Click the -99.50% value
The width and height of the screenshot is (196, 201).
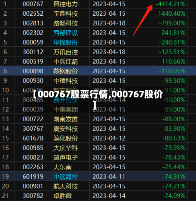pos(174,80)
